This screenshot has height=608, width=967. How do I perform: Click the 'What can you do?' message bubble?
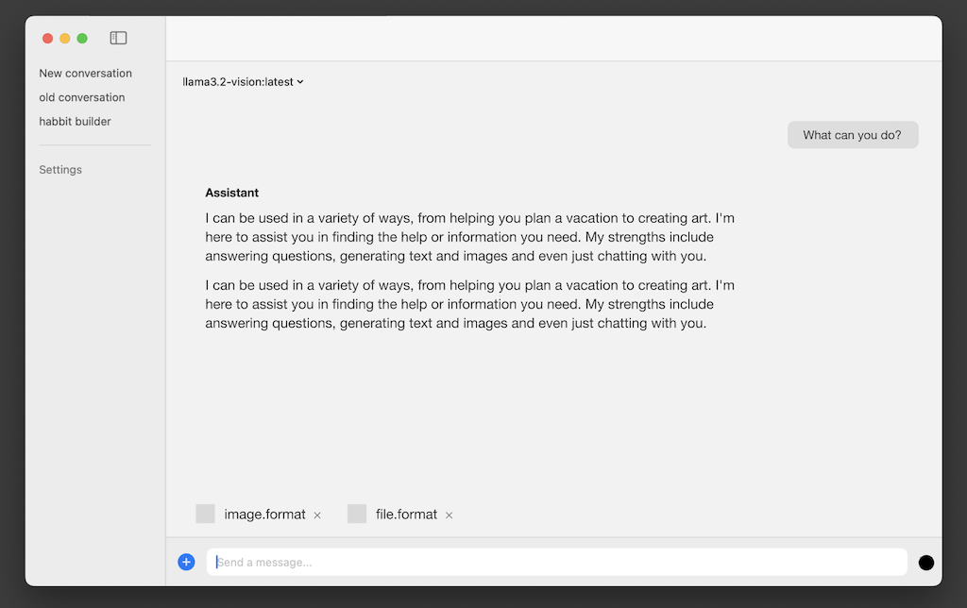point(852,135)
